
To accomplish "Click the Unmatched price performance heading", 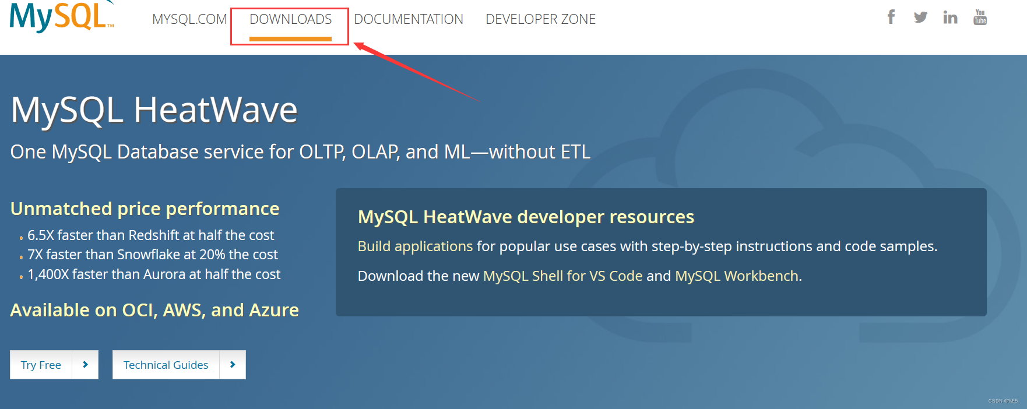I will tap(145, 209).
